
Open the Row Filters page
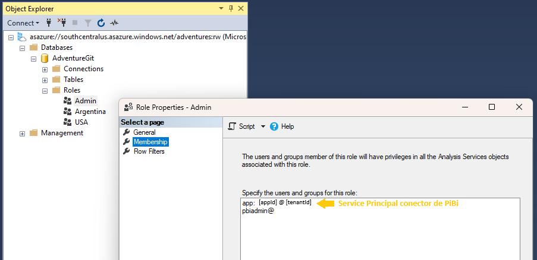tap(149, 151)
